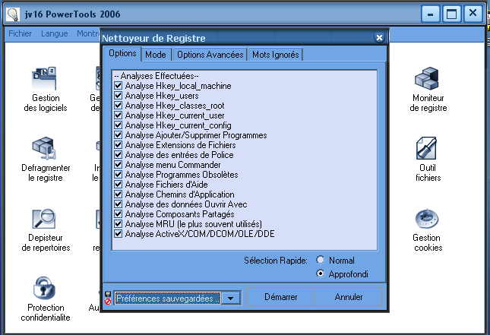
Task: Launch Defragmenter le registre tool
Action: tap(45, 148)
